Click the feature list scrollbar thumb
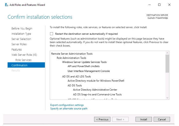The width and height of the screenshot is (179, 126). (167, 64)
